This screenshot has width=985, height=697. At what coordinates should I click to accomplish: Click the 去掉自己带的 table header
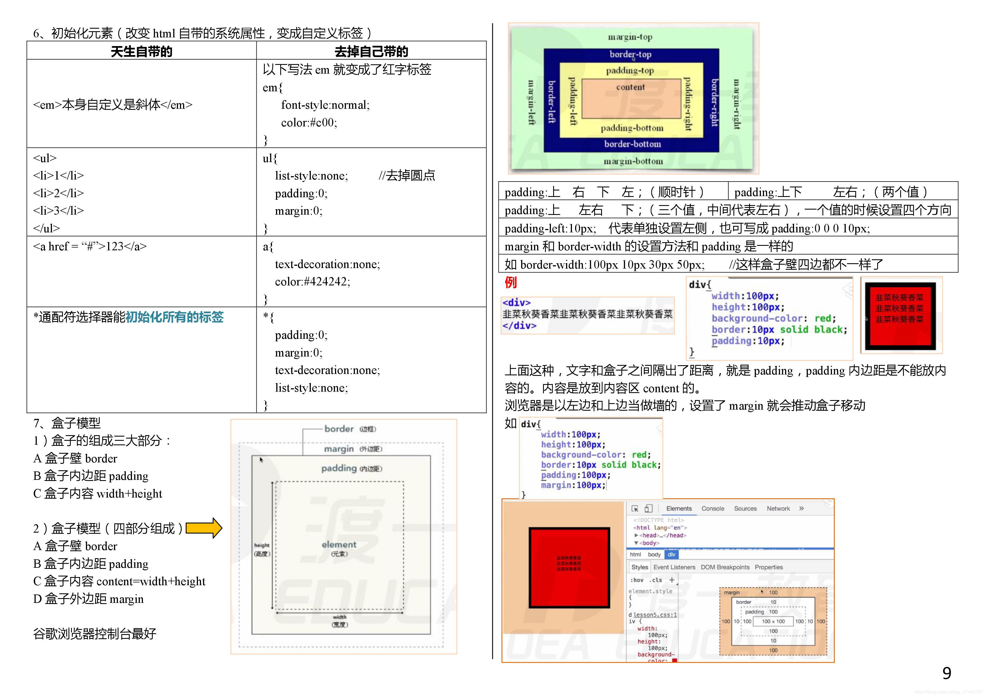click(x=371, y=51)
